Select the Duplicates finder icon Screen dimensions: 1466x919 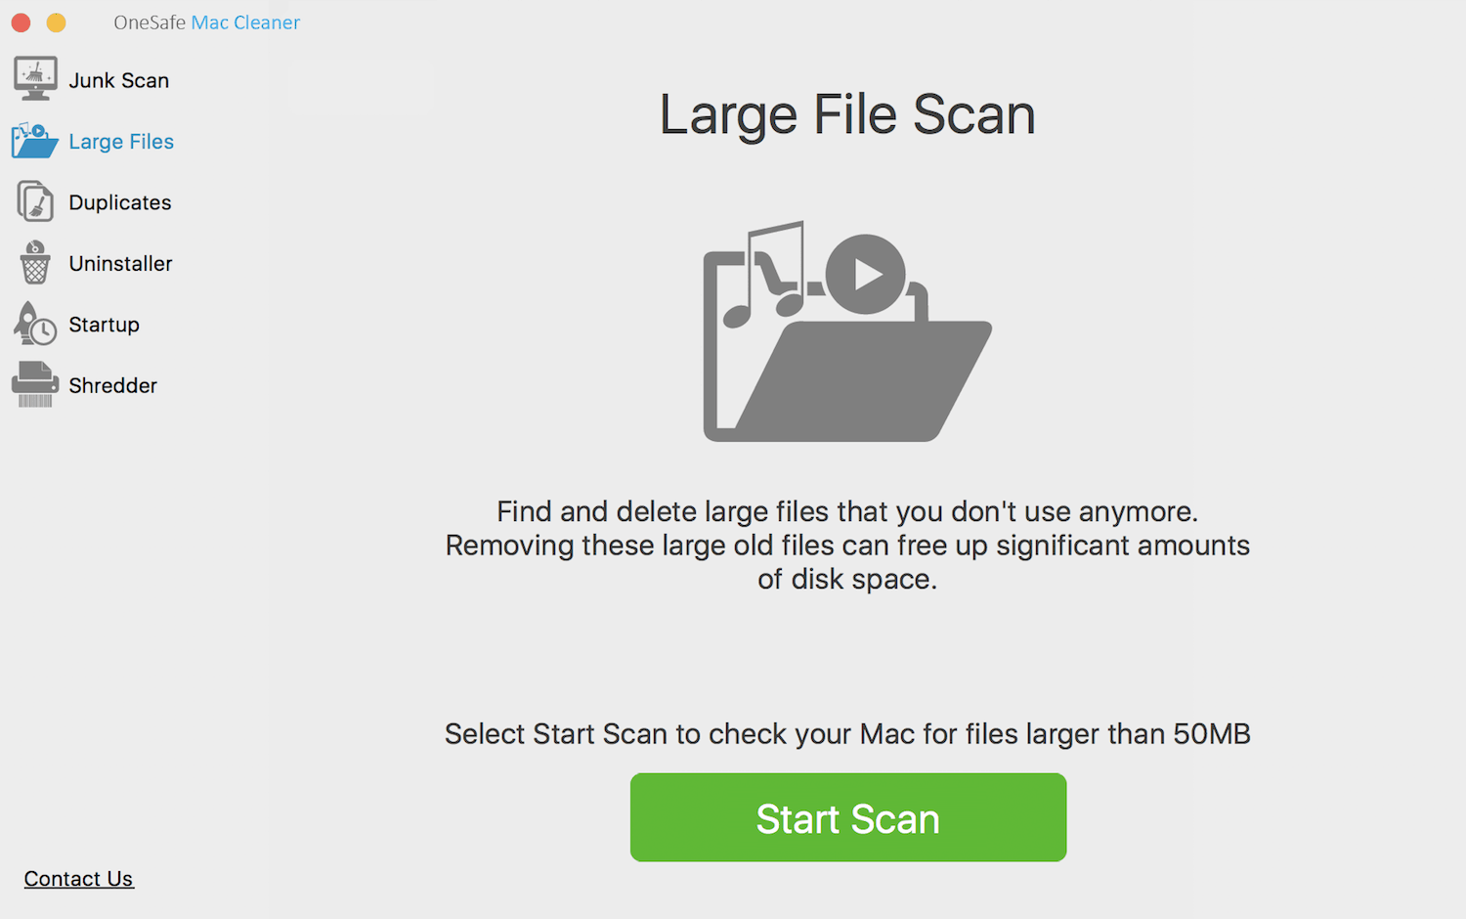34,201
